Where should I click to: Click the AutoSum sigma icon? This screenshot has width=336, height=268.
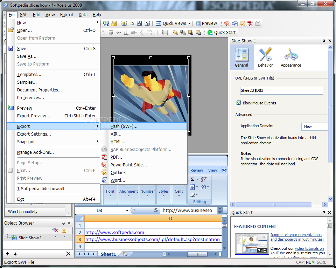point(192,179)
